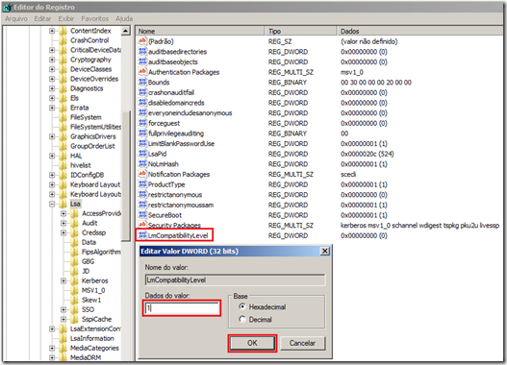Expand the Cryptography tree node
Screen dimensions: 507x365
(52, 60)
